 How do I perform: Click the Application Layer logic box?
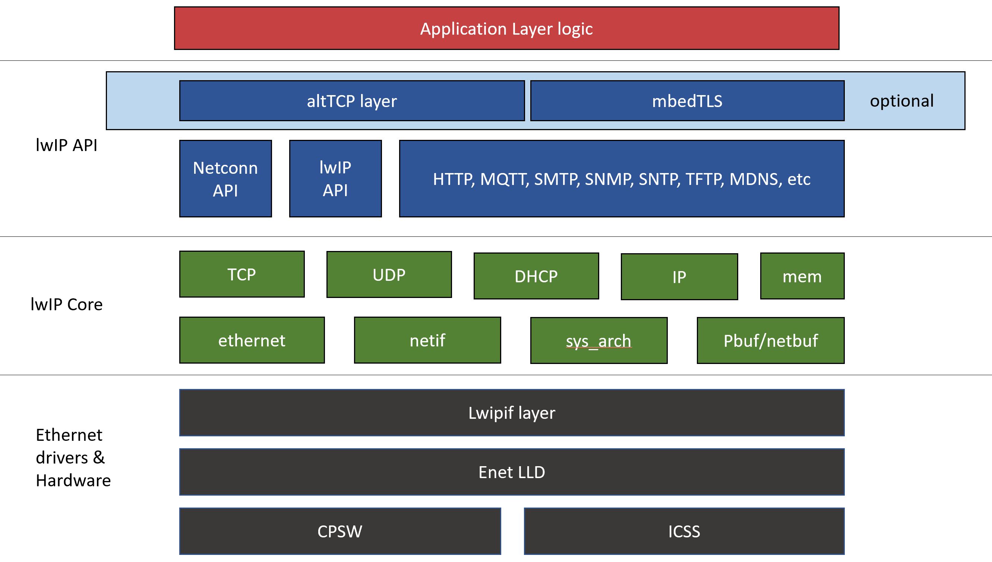pos(506,29)
